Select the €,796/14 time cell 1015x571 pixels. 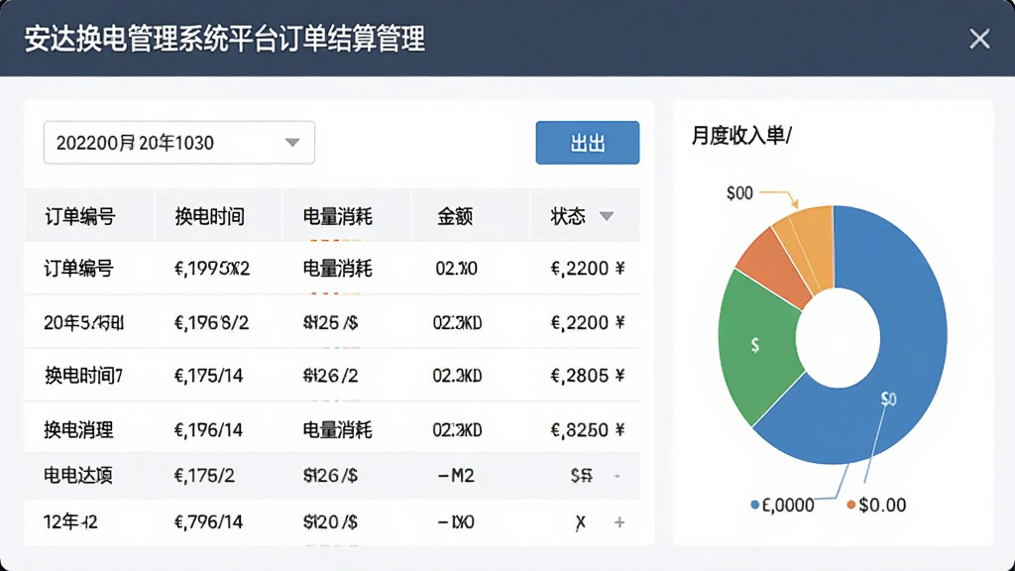208,521
